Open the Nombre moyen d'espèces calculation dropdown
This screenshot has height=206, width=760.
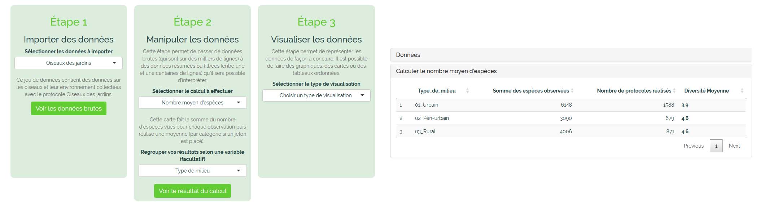tap(192, 103)
